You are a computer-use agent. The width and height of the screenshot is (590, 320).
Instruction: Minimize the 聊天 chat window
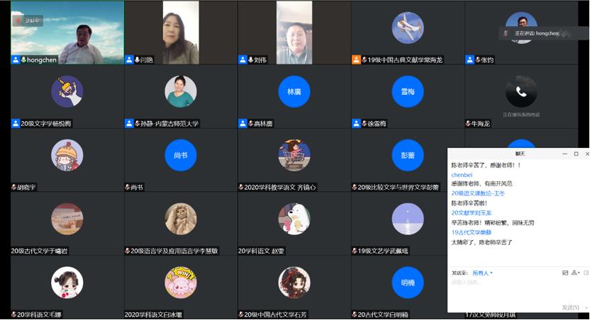tap(564, 154)
